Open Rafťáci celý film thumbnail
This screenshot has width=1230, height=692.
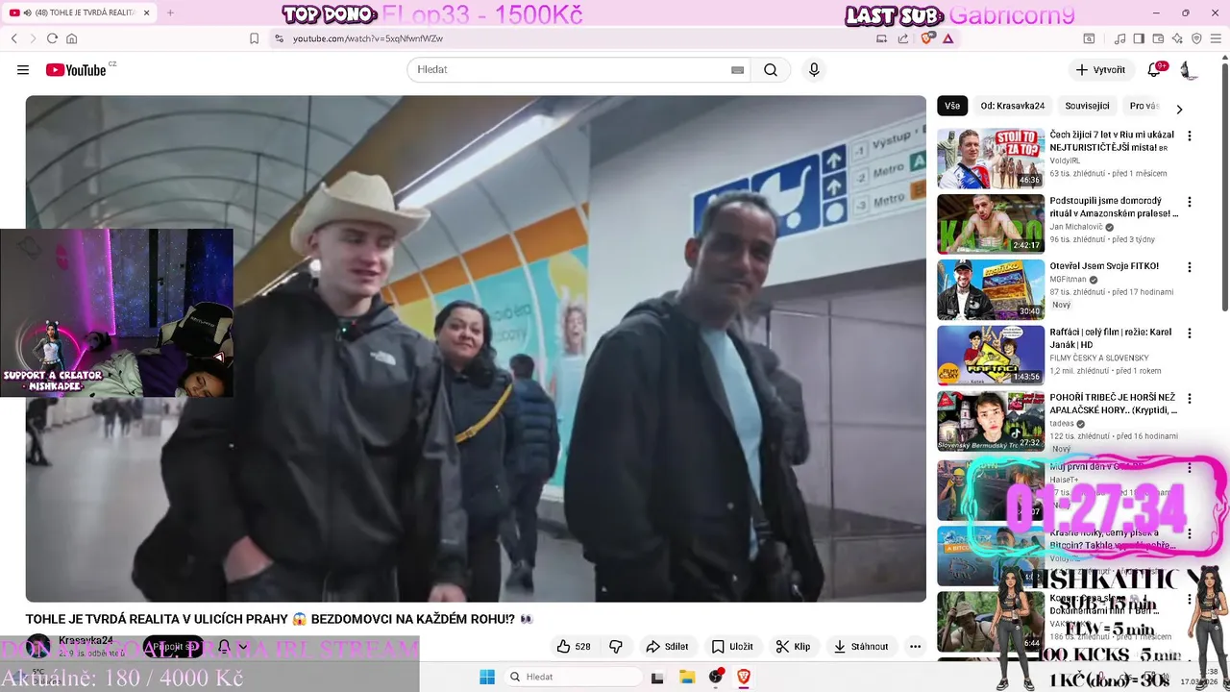pyautogui.click(x=991, y=356)
